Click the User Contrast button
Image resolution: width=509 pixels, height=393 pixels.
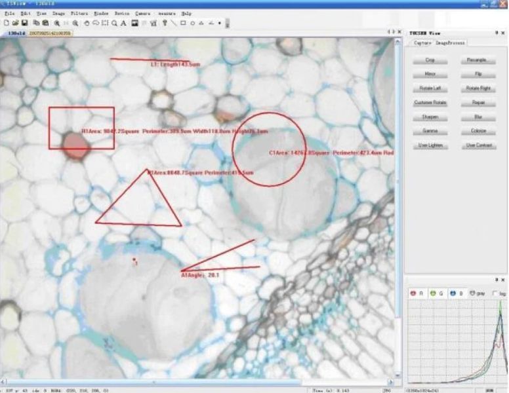479,145
